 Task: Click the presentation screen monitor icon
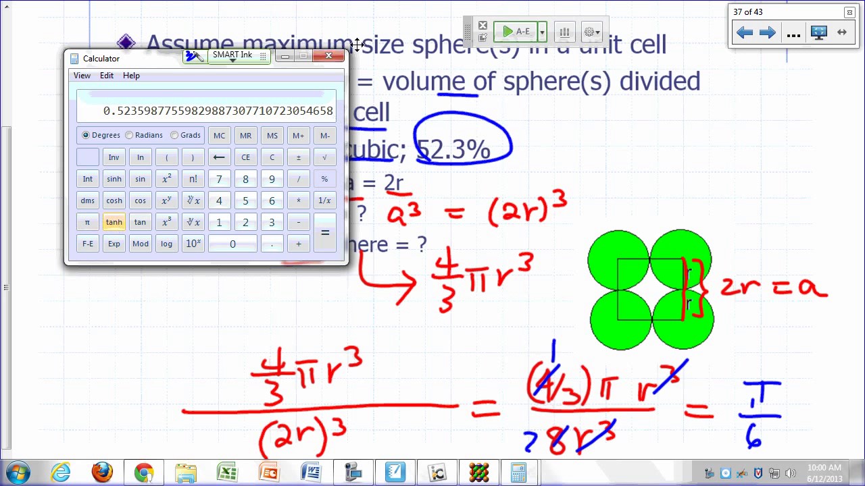point(818,32)
